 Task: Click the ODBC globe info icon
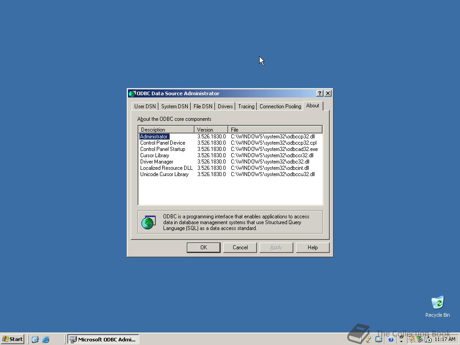149,222
